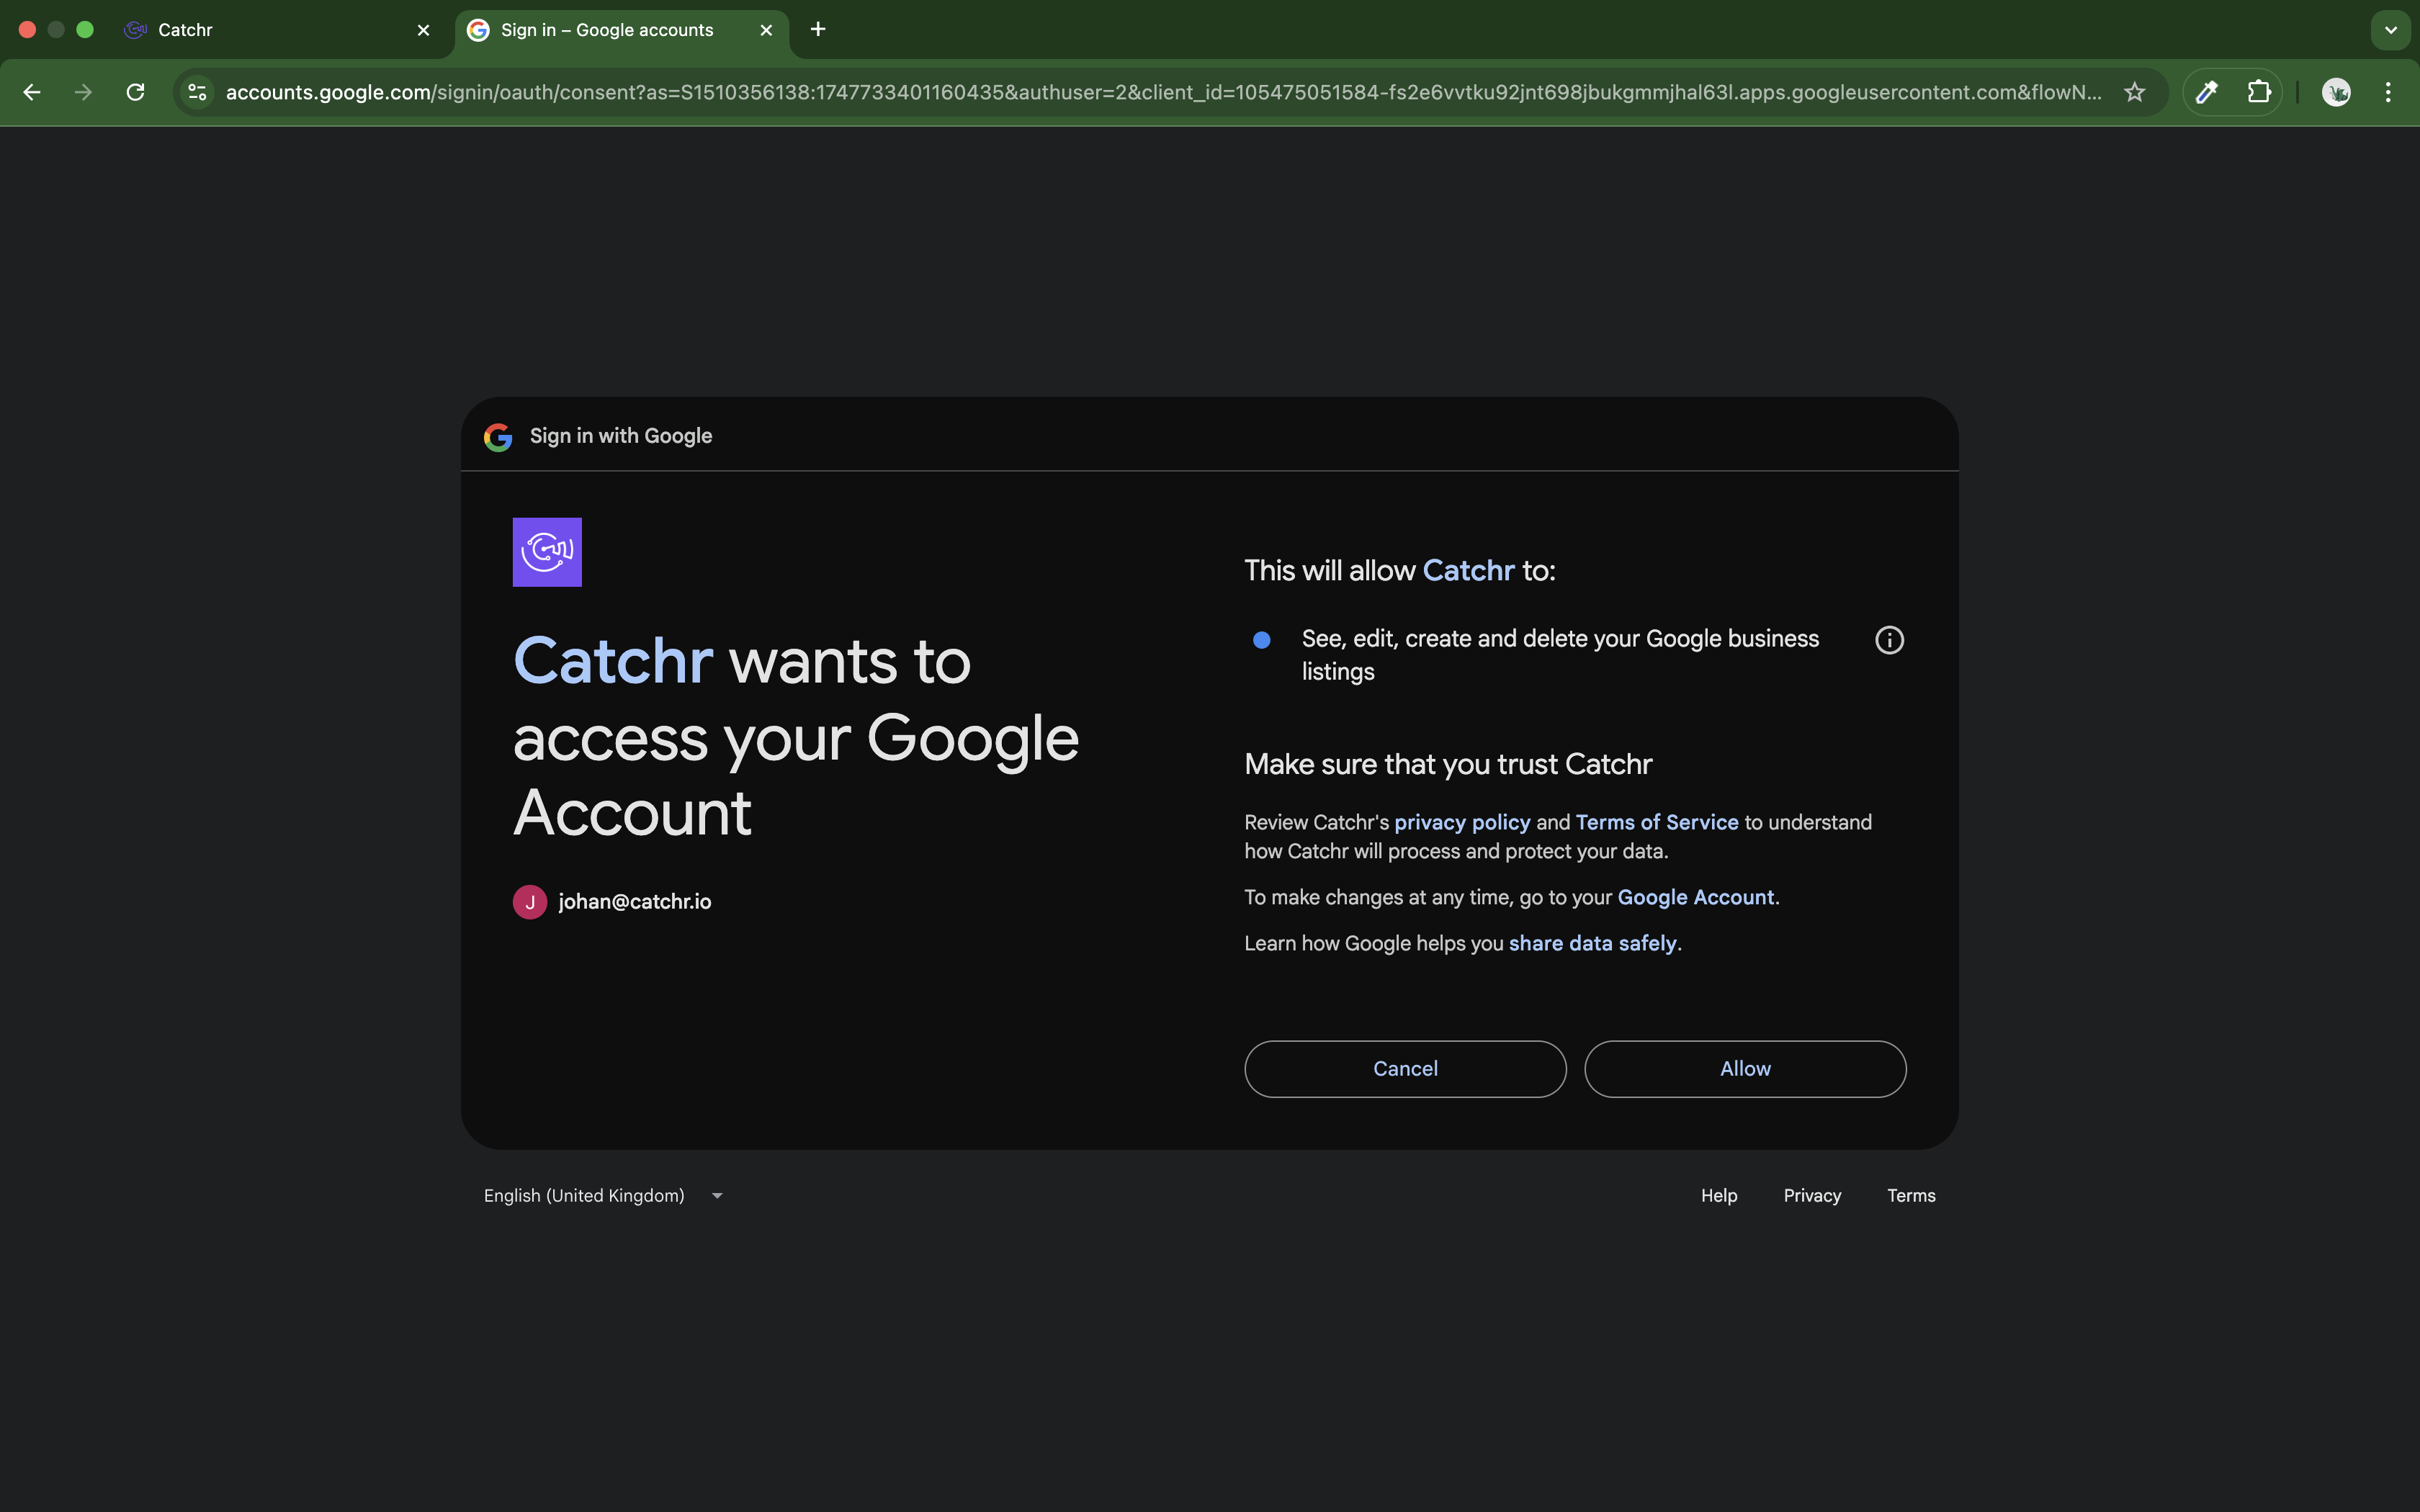This screenshot has height=1512, width=2420.
Task: Click the Sign in with Google header text
Action: (621, 436)
